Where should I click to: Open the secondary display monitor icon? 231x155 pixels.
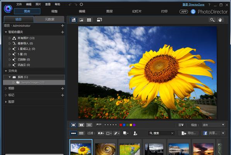point(99,20)
